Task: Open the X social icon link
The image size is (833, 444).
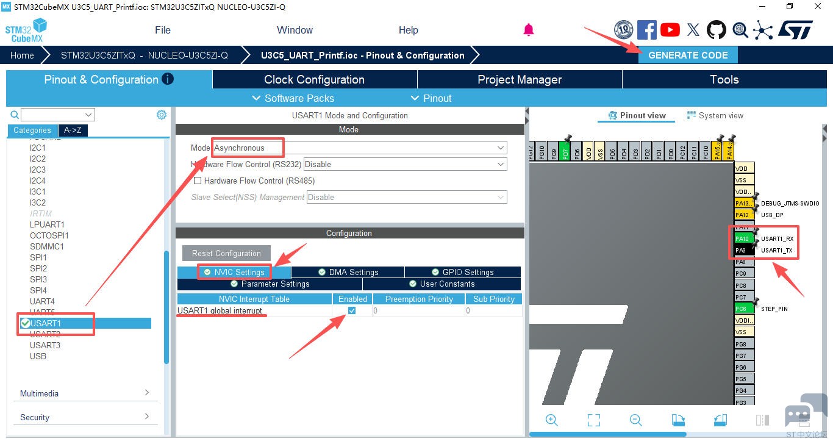Action: (693, 30)
